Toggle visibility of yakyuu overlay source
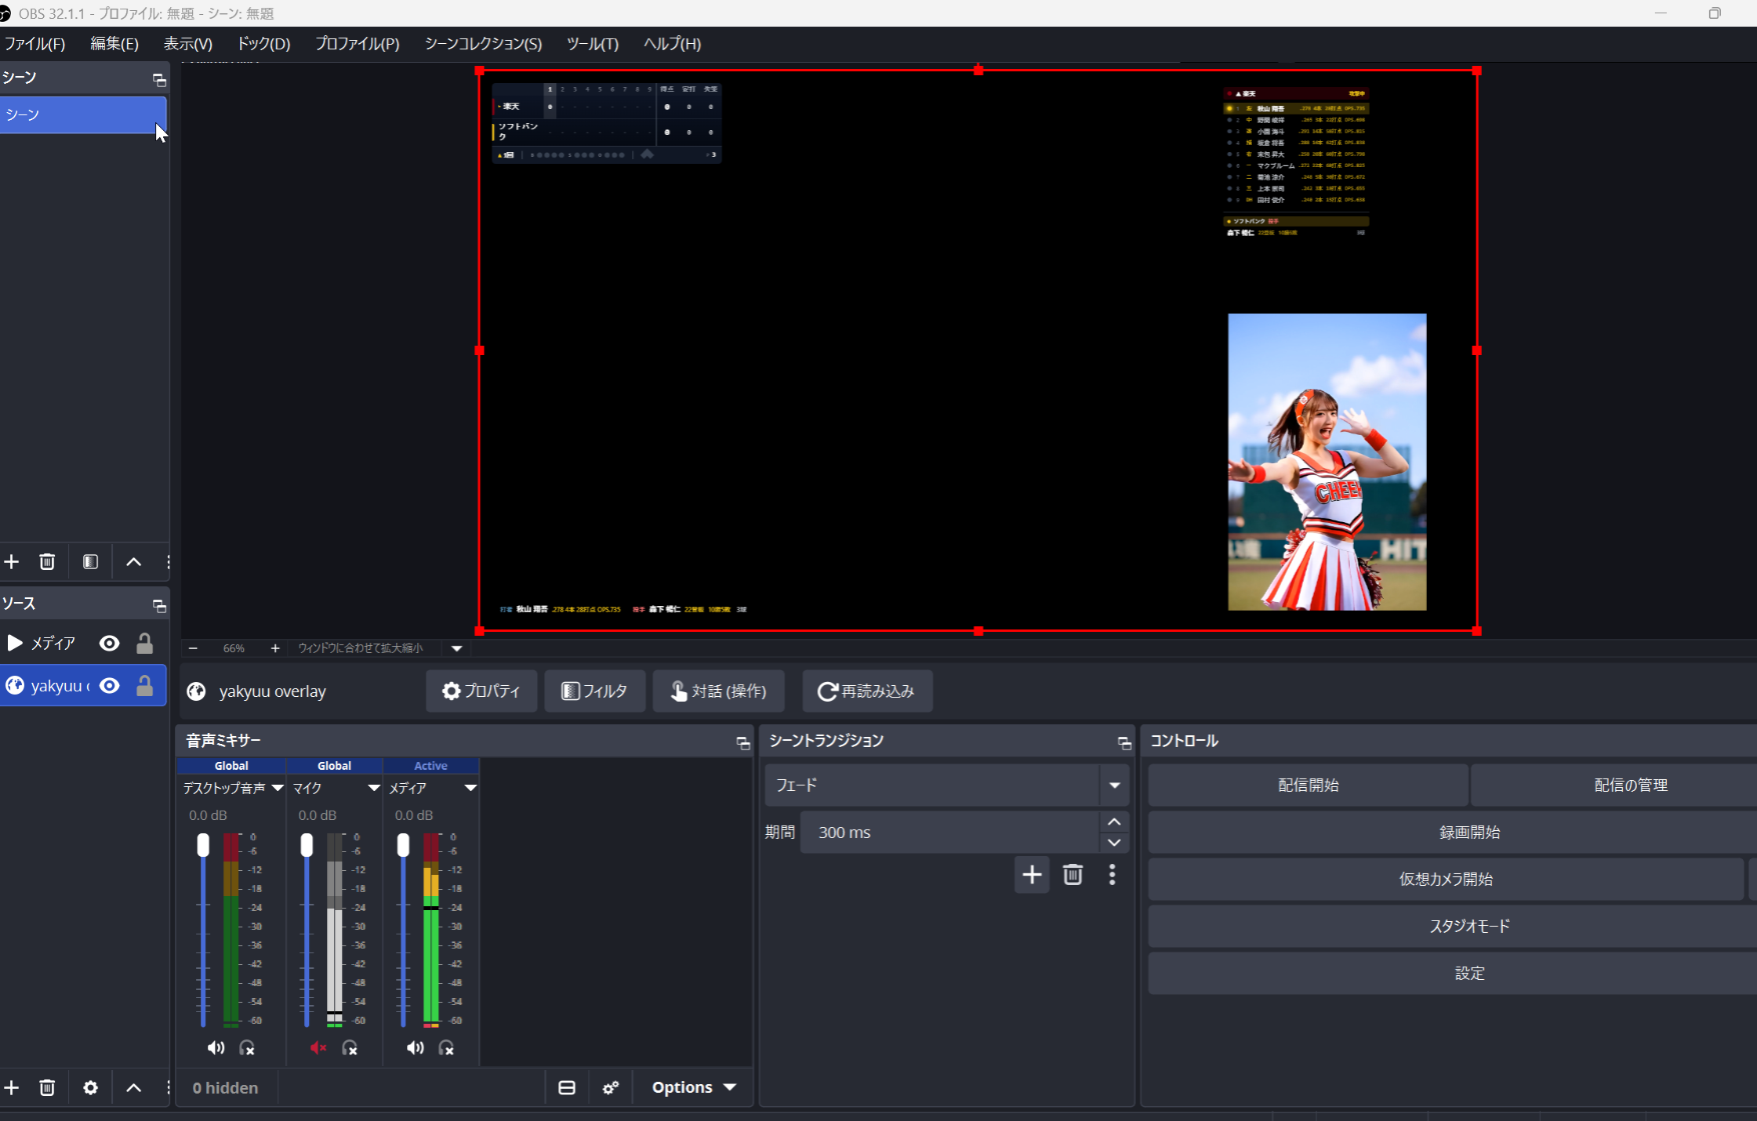 [110, 686]
